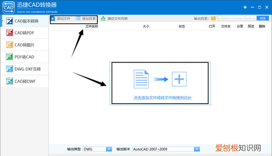The width and height of the screenshot is (272, 156).
Task: Click the Xunjie CAD converter logo icon
Action: pyautogui.click(x=8, y=7)
